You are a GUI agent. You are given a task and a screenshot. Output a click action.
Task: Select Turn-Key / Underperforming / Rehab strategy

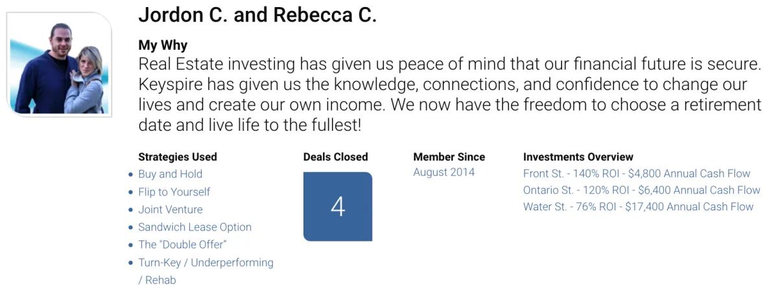click(206, 271)
